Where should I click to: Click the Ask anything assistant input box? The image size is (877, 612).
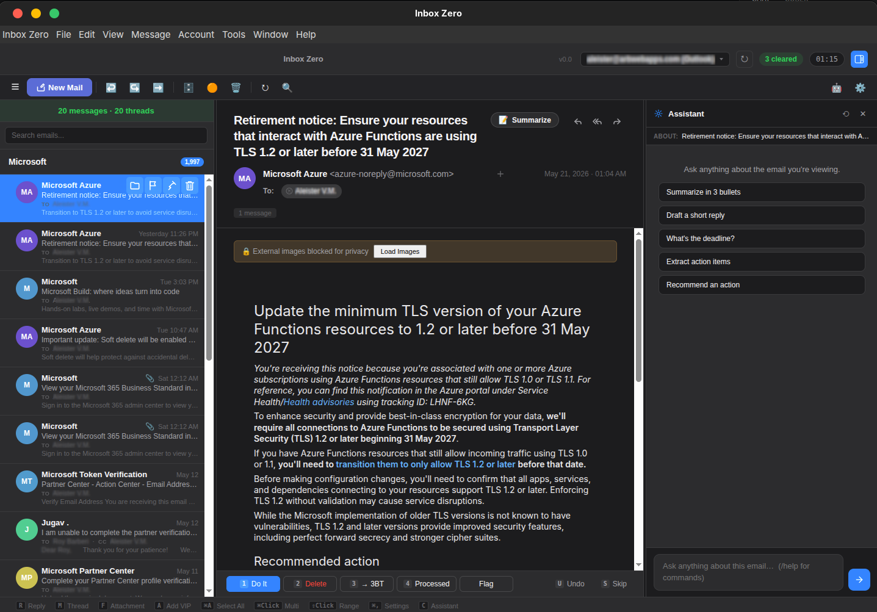point(748,572)
